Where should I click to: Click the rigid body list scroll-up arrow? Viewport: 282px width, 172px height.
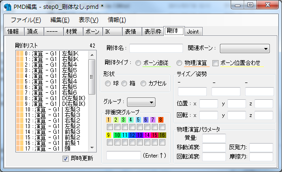92,55
